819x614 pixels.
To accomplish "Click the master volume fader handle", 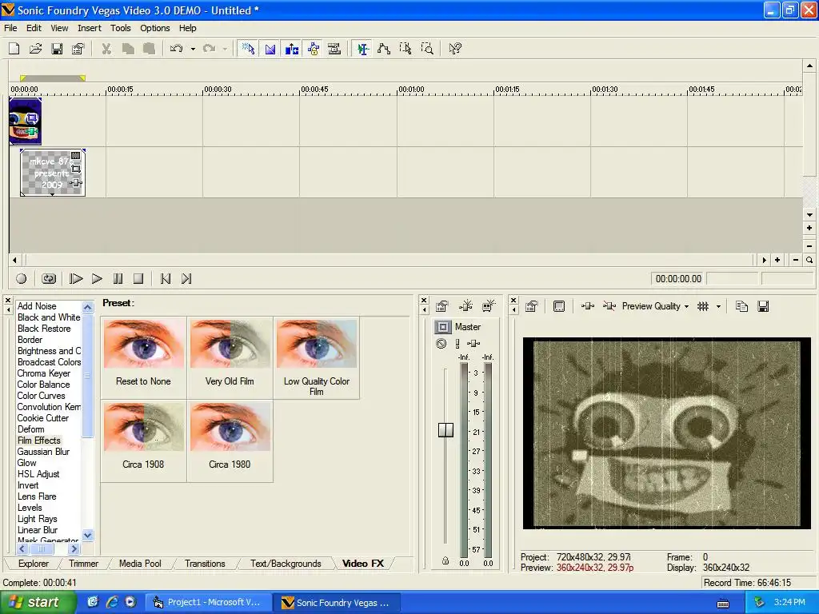I will pos(445,429).
